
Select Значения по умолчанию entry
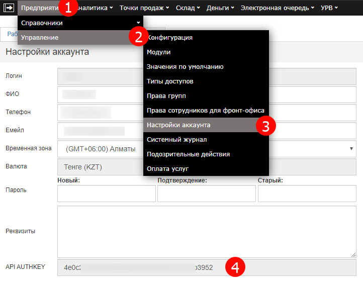tap(185, 67)
